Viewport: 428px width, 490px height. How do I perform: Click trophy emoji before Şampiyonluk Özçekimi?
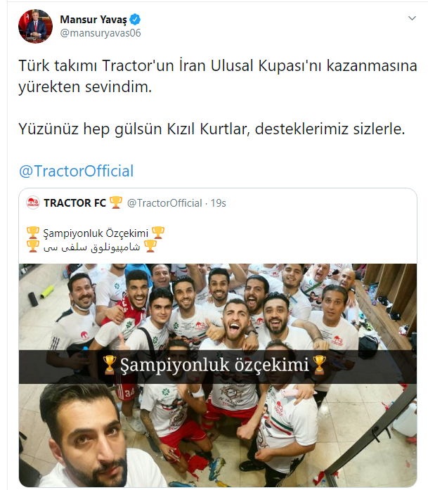pyautogui.click(x=33, y=233)
